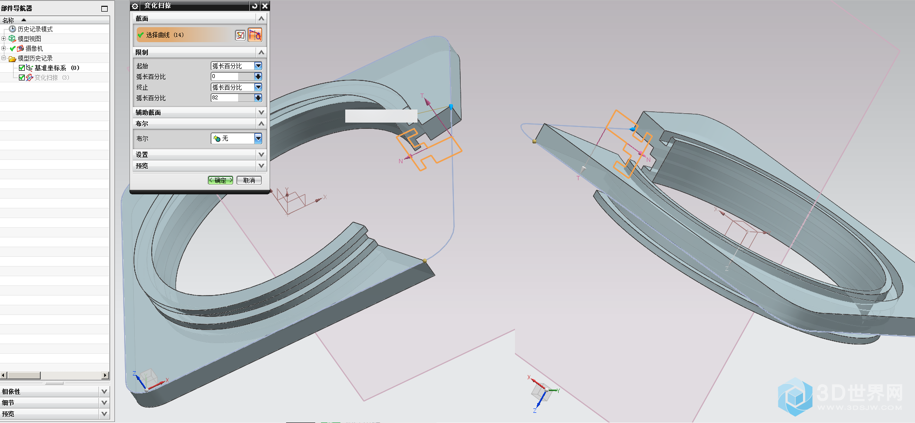Expand the 摄像机 tree node
The image size is (915, 423).
coord(4,48)
